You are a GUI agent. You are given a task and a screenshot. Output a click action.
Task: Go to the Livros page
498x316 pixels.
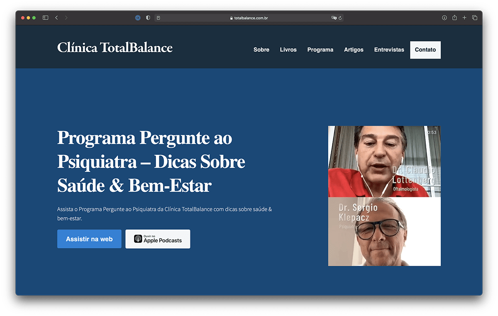point(288,50)
